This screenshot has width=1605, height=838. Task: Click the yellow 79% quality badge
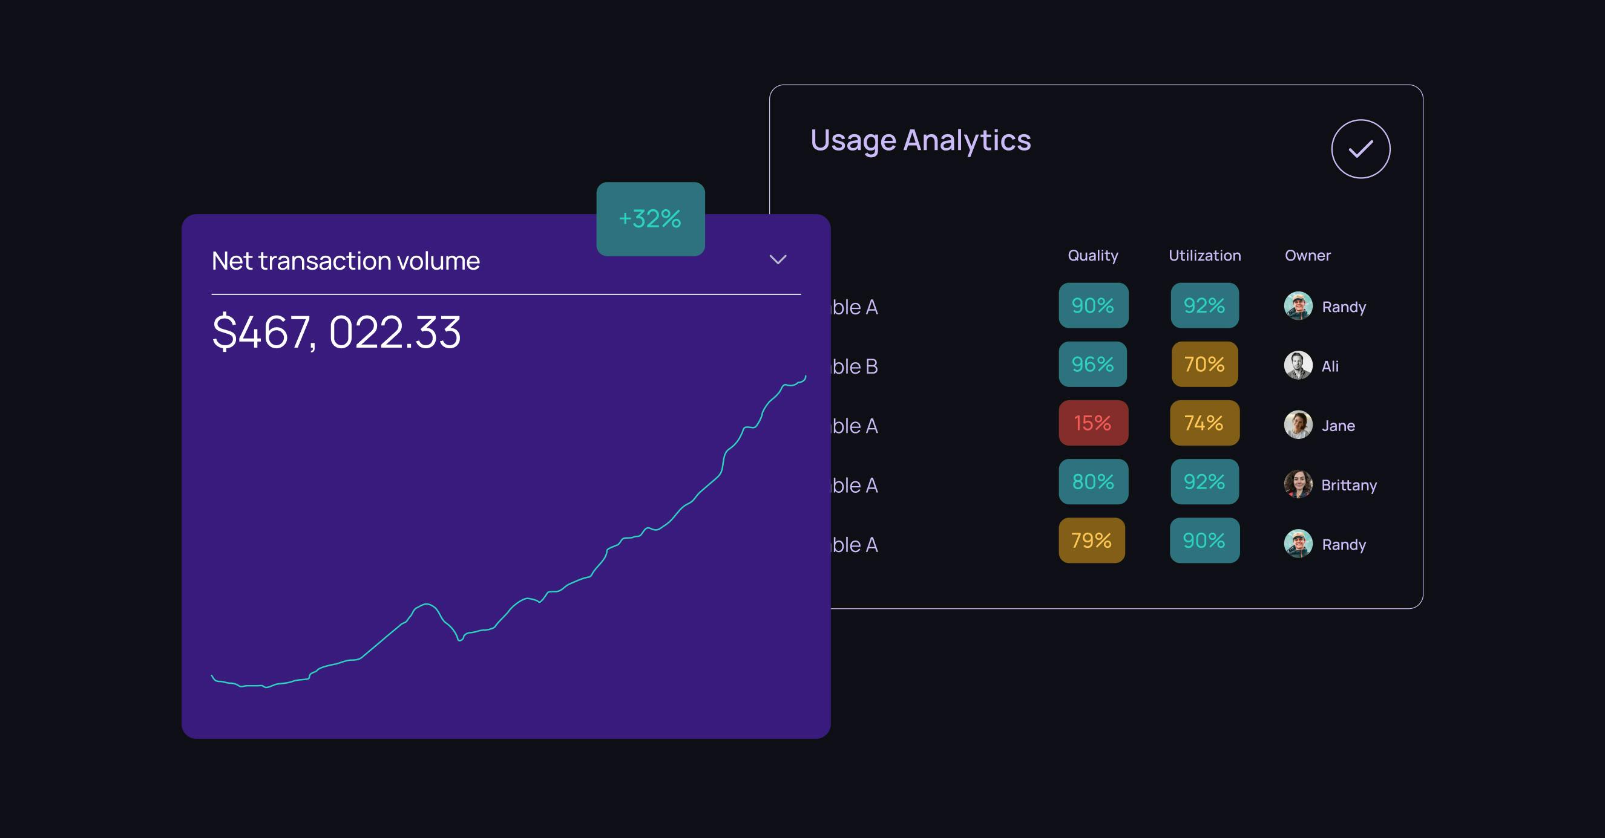[x=1092, y=541]
